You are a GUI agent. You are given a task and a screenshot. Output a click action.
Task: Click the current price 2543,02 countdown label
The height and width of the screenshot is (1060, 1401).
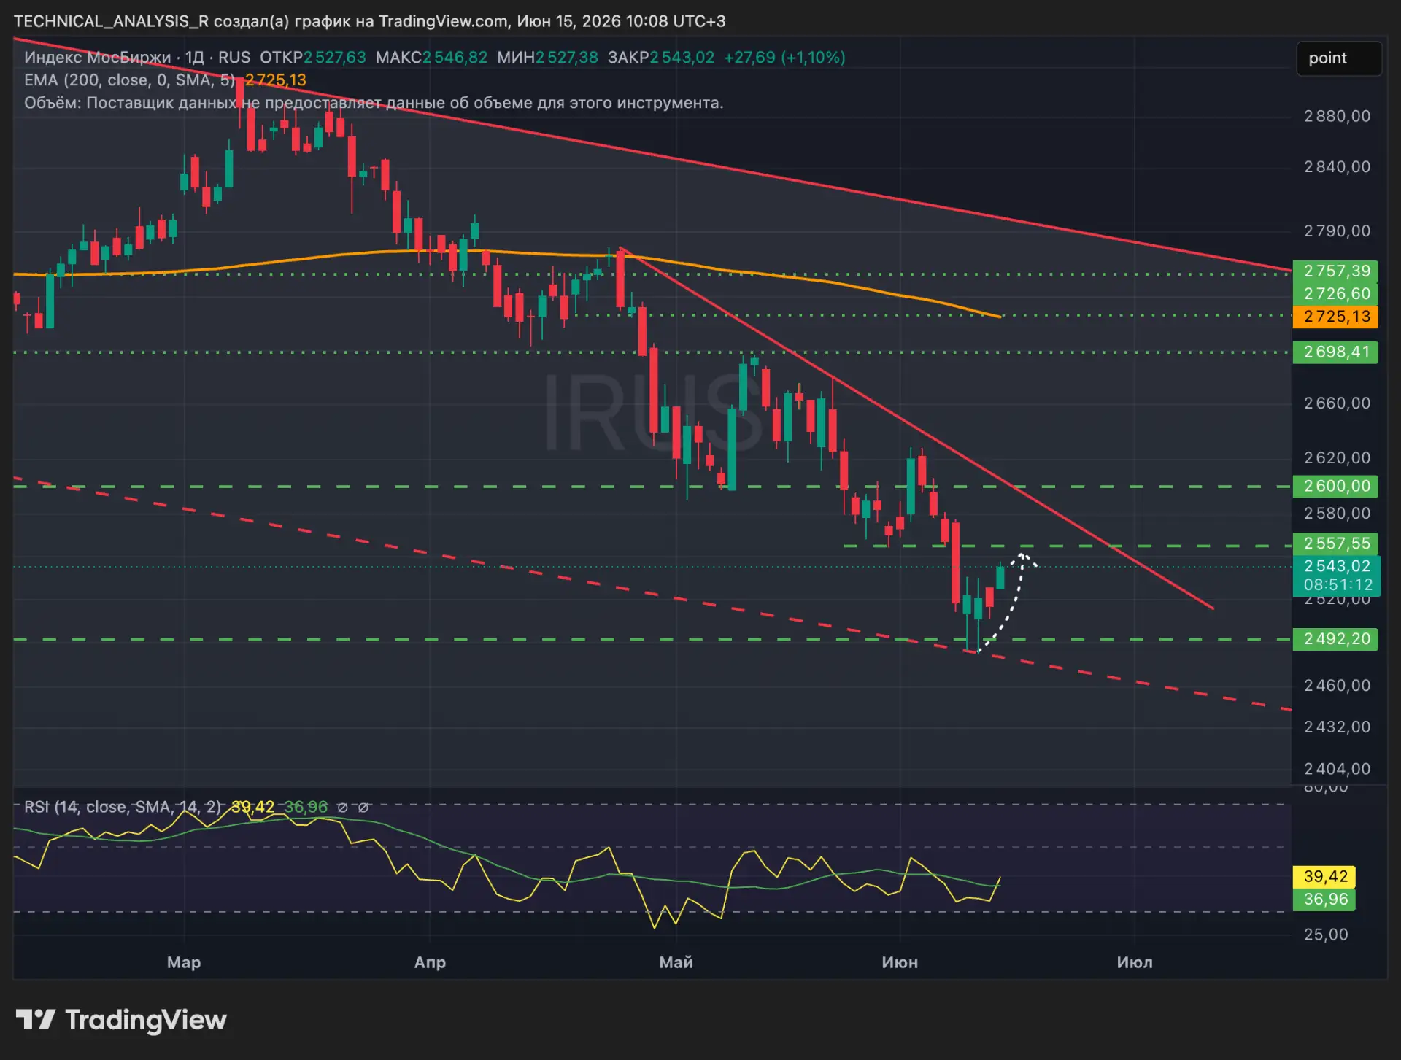[1336, 576]
